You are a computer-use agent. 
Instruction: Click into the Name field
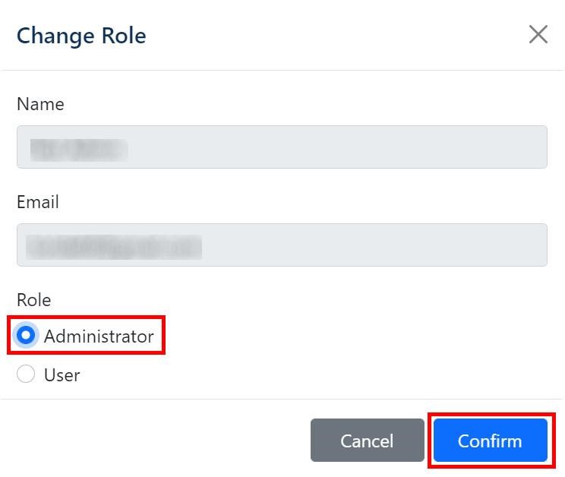point(281,147)
